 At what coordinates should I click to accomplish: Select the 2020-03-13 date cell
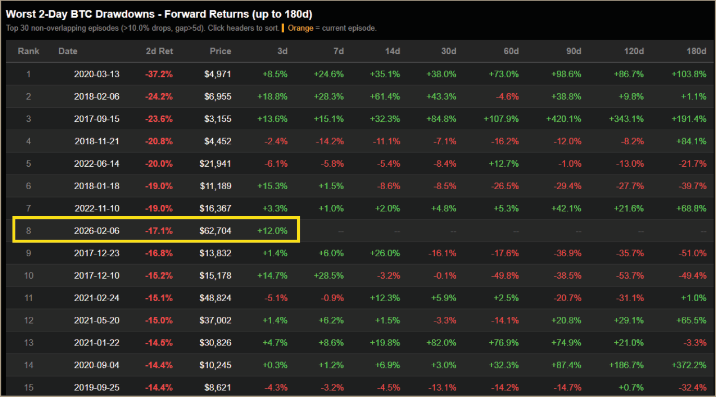(96, 74)
